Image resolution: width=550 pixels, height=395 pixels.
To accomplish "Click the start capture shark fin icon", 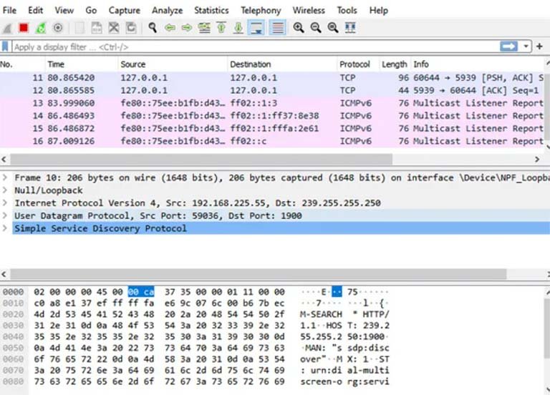I will point(7,28).
